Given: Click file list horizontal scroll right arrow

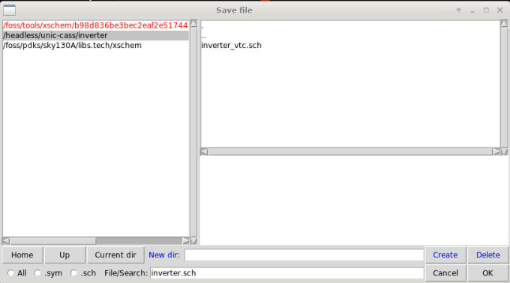Looking at the screenshot, I should (496, 151).
